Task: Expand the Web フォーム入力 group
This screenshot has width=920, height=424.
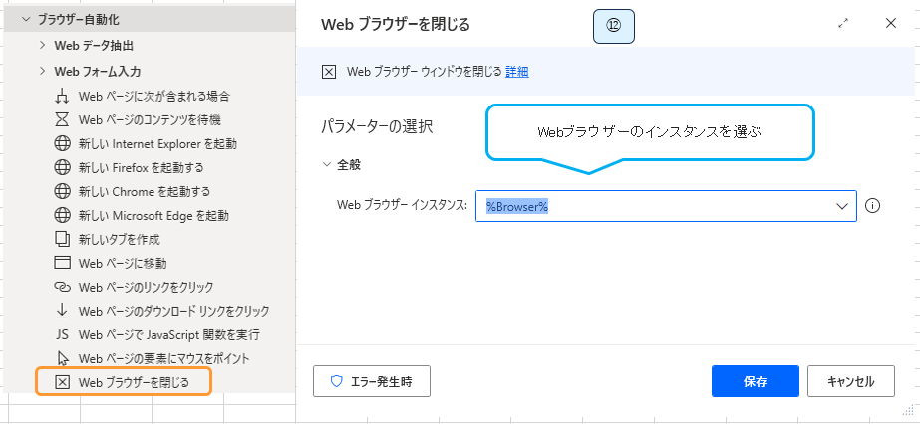Action: (42, 72)
